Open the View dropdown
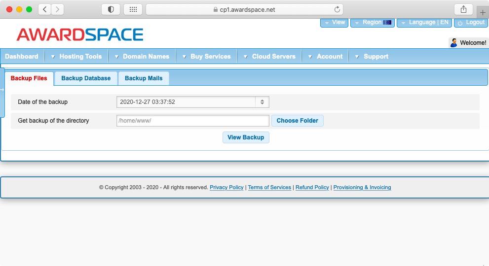The height and width of the screenshot is (266, 489). [x=335, y=23]
